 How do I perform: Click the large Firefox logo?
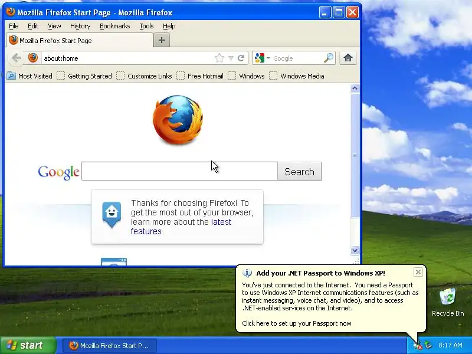click(178, 120)
